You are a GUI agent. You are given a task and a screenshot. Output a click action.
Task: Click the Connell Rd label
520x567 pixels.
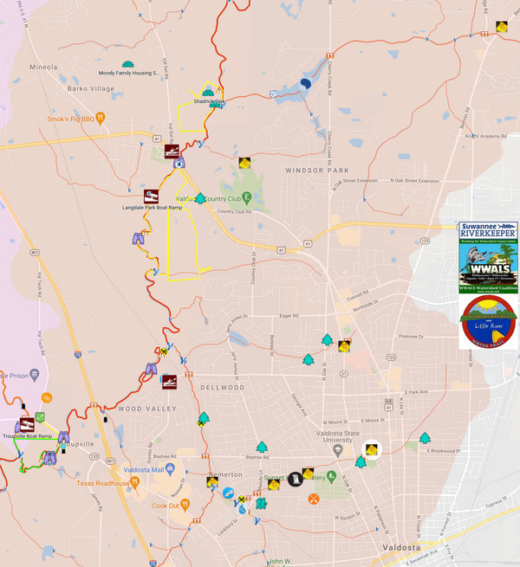point(357,295)
